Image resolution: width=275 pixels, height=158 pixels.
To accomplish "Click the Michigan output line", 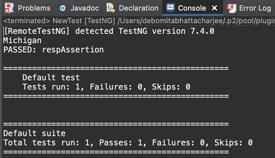I will point(22,40).
